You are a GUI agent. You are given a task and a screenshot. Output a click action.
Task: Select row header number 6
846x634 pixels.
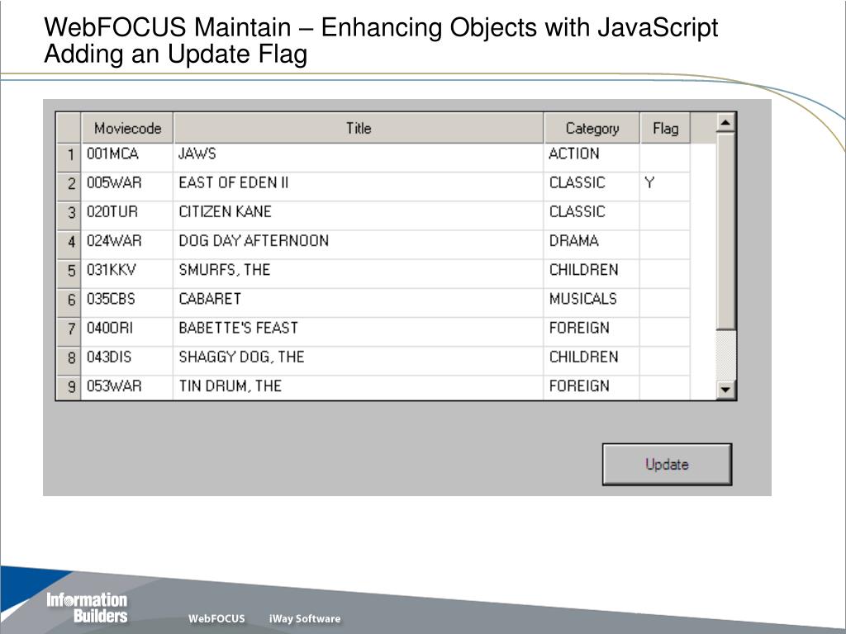pyautogui.click(x=69, y=304)
